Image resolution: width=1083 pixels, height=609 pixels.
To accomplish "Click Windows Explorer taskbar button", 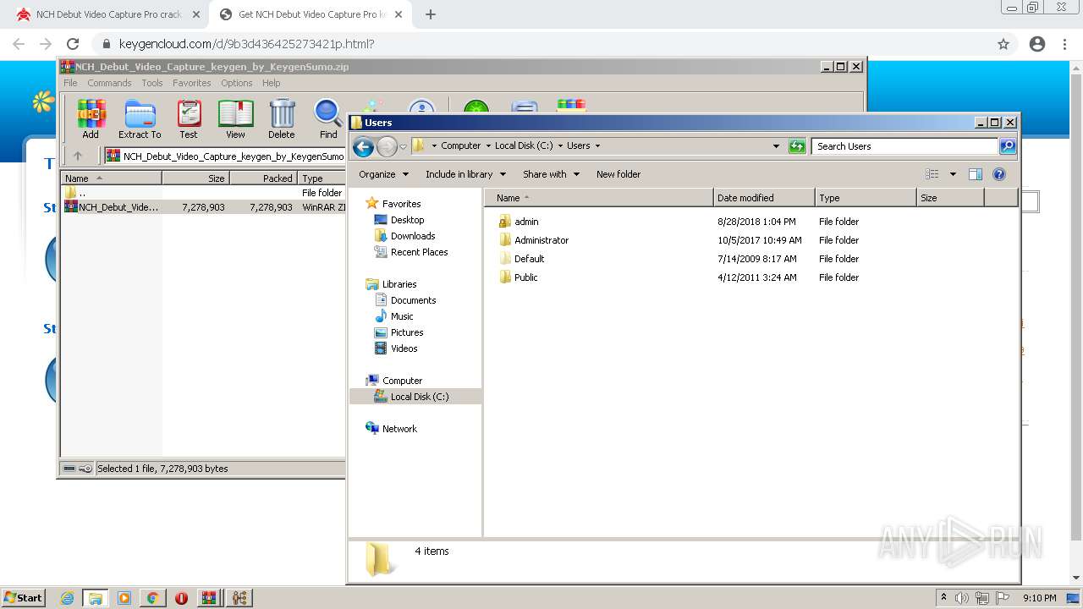I will [96, 598].
